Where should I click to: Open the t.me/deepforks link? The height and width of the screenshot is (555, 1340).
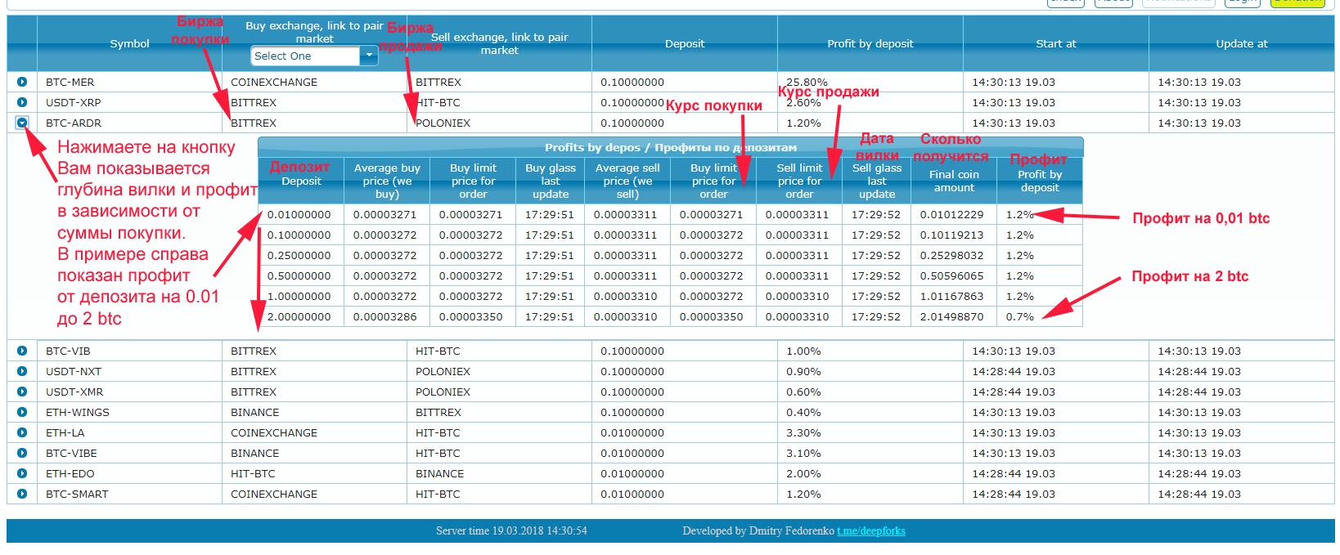point(871,530)
